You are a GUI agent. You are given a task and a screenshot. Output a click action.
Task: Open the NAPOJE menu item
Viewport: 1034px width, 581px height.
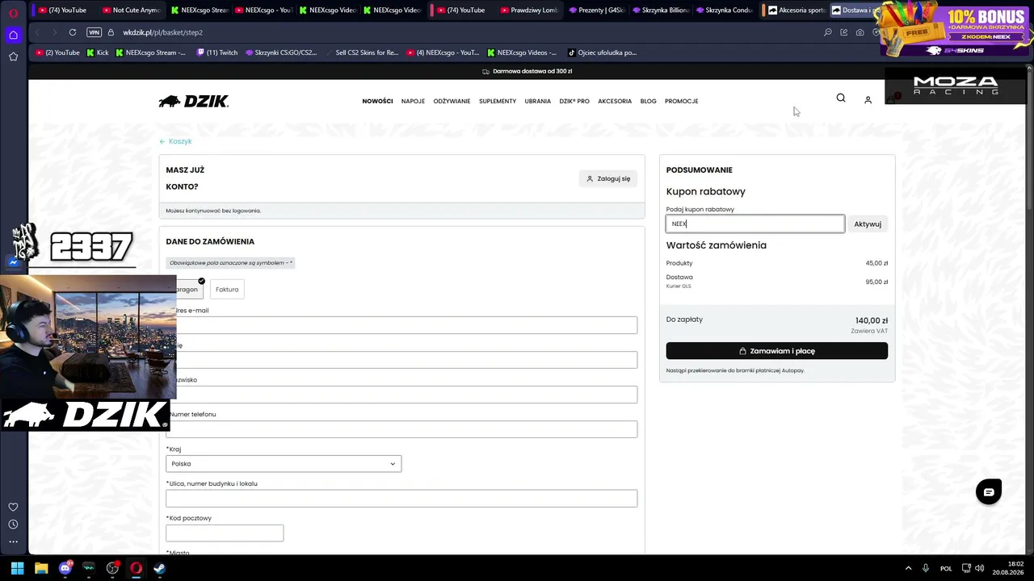[413, 101]
